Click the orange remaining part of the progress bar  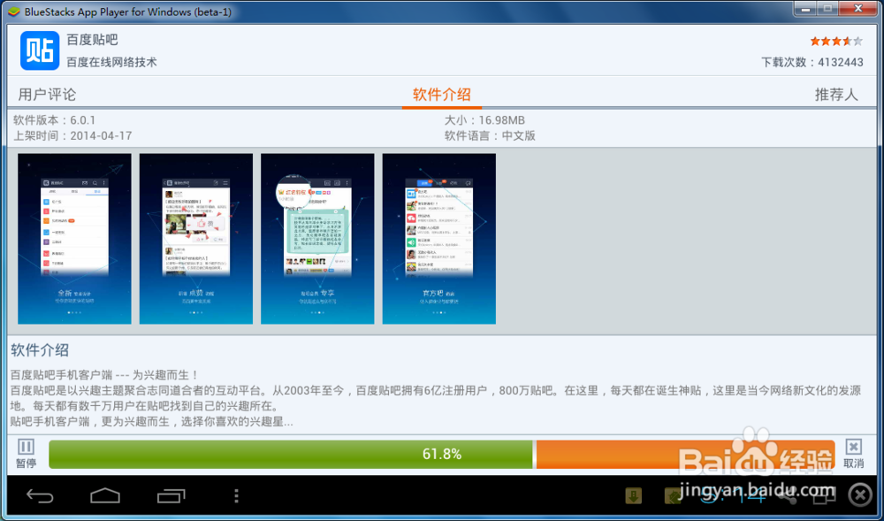(686, 455)
